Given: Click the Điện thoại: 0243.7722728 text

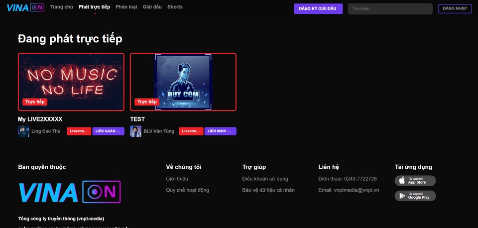Looking at the screenshot, I should 348,179.
